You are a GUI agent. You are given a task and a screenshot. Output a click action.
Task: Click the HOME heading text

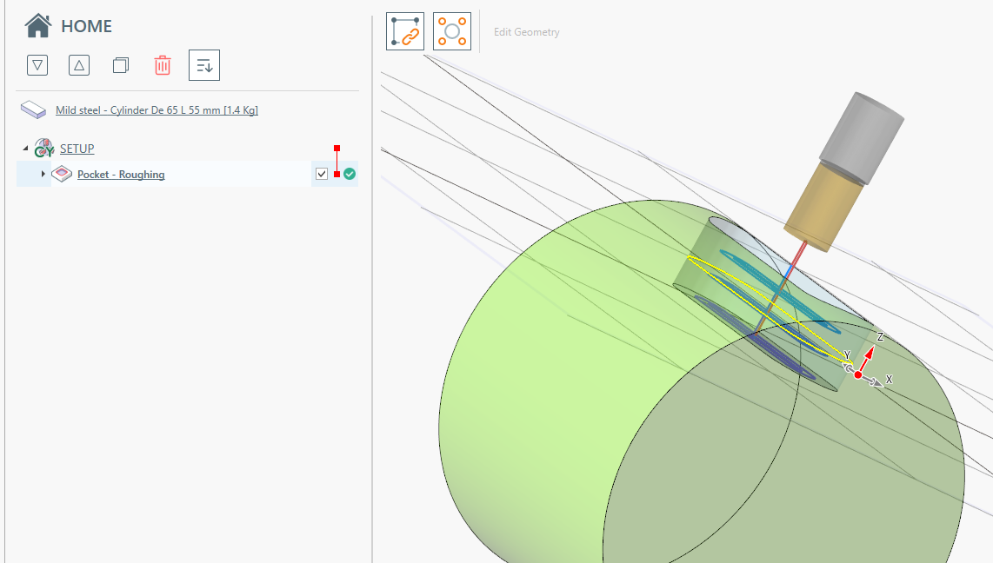pos(86,27)
